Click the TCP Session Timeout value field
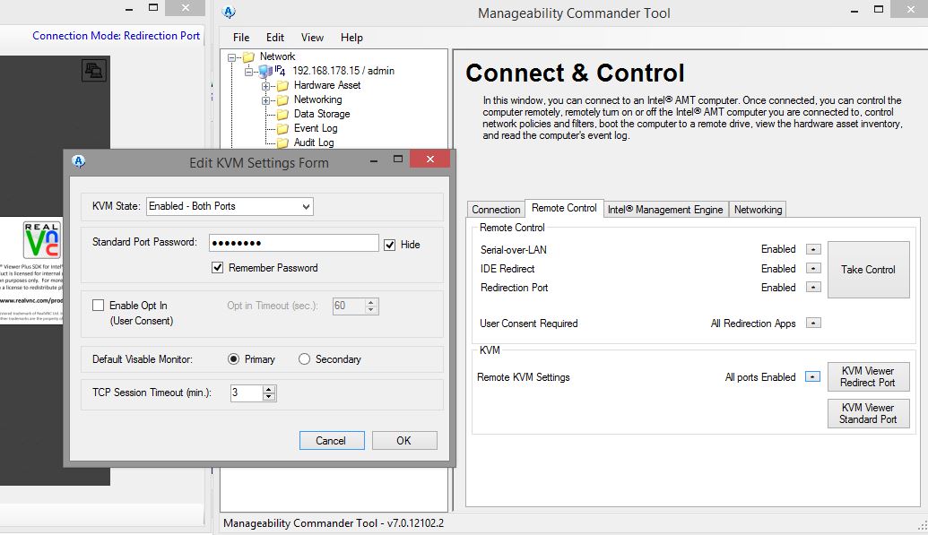928x535 pixels. [247, 393]
